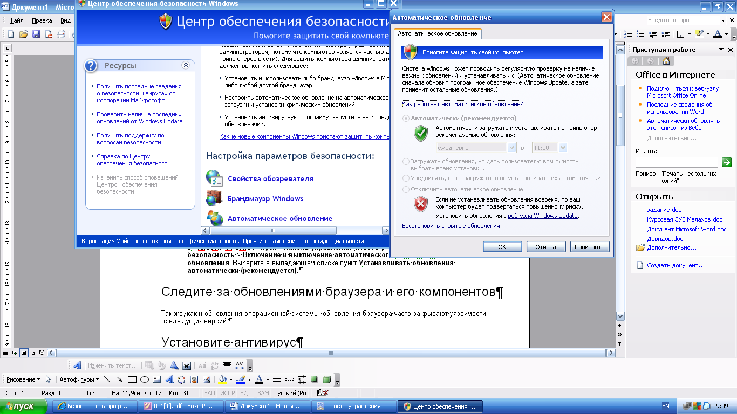Collapse the Ресурсы panel chevron
Viewport: 737px width, 414px height.
coord(186,65)
